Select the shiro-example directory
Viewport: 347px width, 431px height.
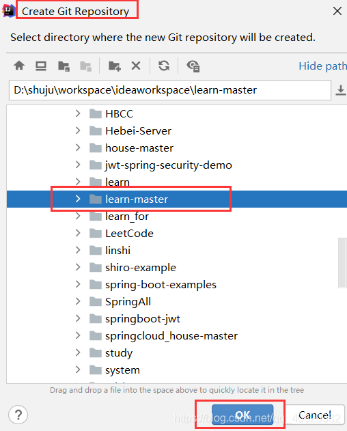click(141, 268)
